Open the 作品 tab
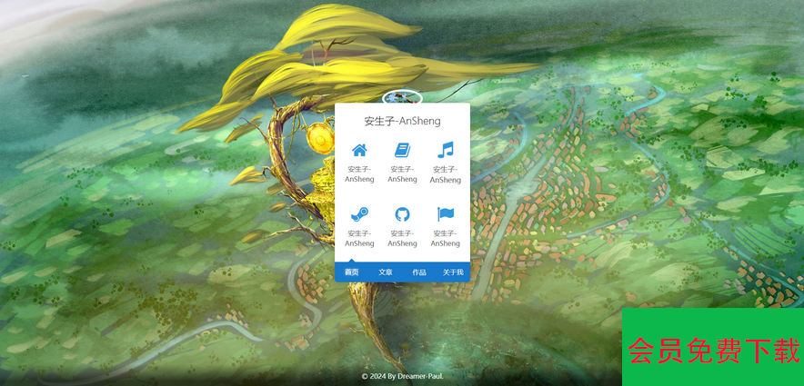Viewport: 804px width, 386px height. coord(419,272)
